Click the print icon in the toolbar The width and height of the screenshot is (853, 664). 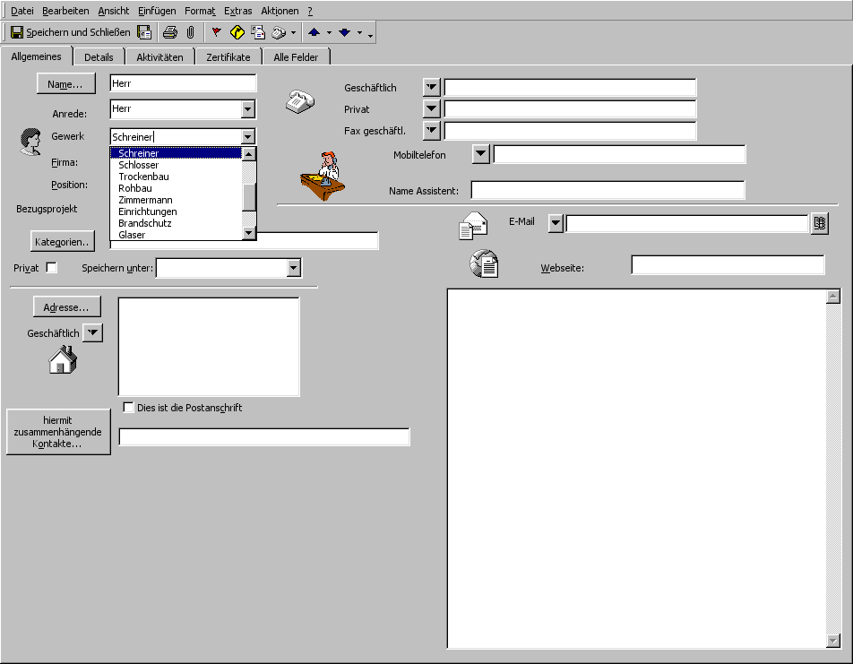click(x=169, y=33)
